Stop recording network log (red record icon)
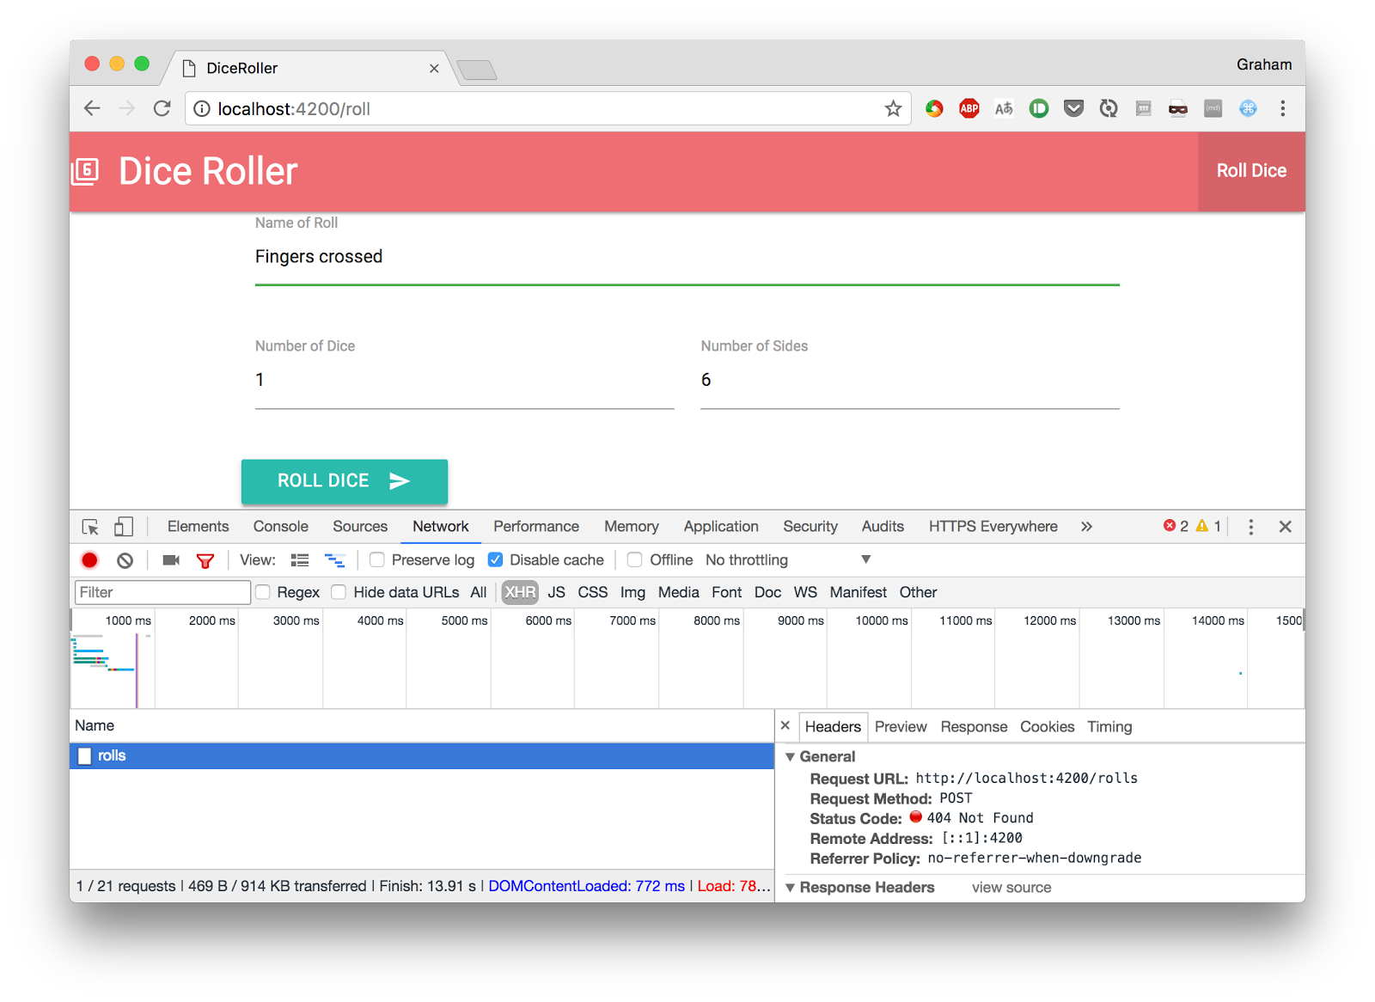 pyautogui.click(x=89, y=559)
